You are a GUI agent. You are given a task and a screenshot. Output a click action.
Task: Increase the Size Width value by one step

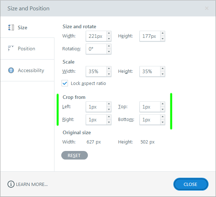[x=109, y=34]
